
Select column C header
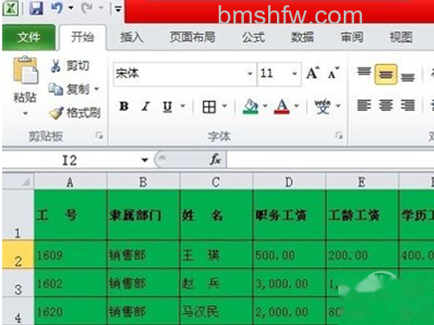(216, 182)
